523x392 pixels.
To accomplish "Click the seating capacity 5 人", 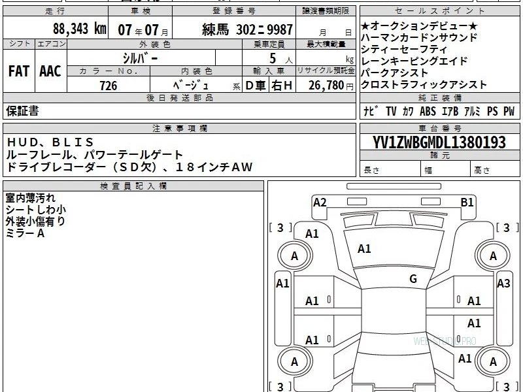I will pyautogui.click(x=281, y=59).
